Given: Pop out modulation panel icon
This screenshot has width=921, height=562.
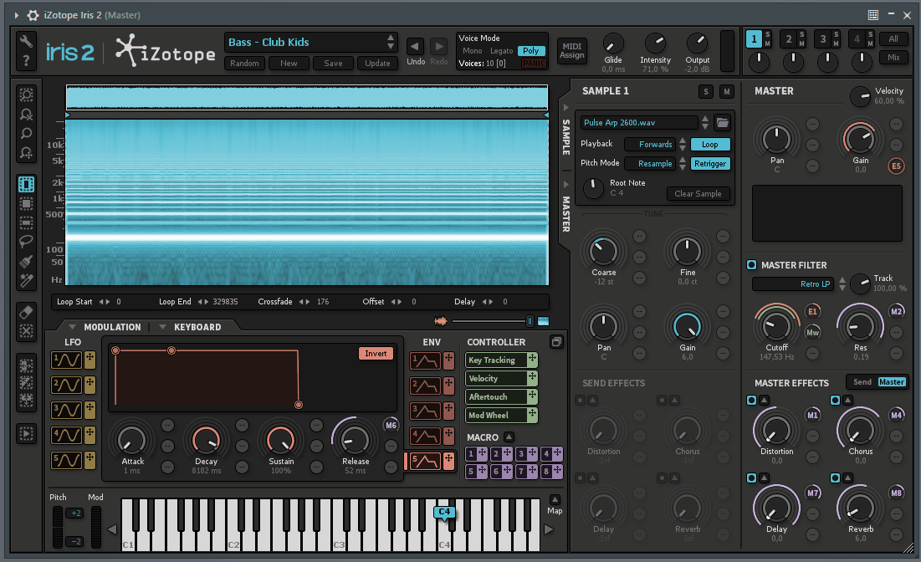Looking at the screenshot, I should point(555,342).
